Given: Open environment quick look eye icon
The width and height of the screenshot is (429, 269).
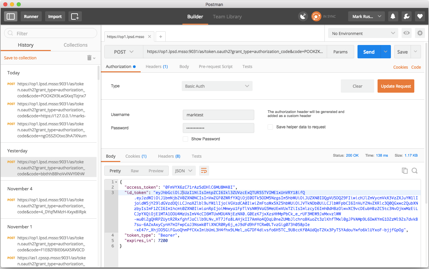Looking at the screenshot, I should [407, 33].
